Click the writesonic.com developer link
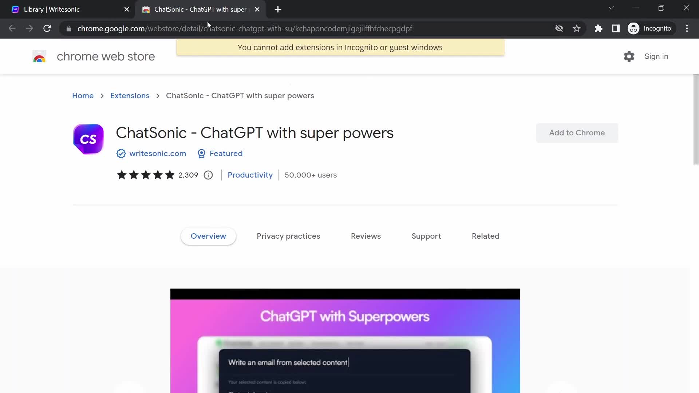 point(158,154)
